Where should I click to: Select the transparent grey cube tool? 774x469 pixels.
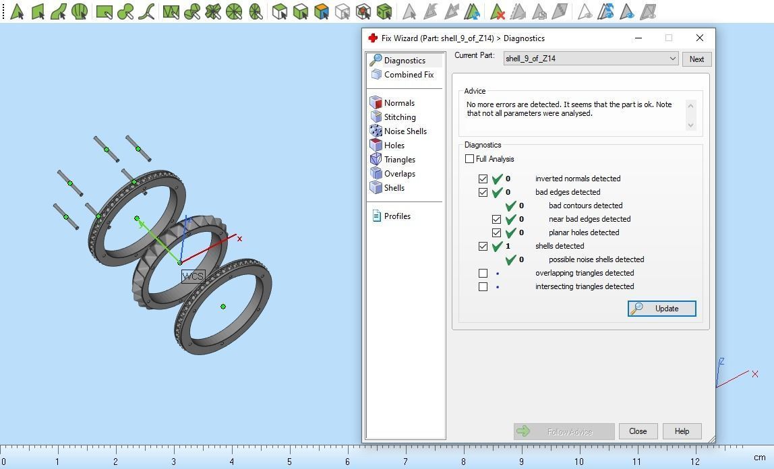(342, 11)
